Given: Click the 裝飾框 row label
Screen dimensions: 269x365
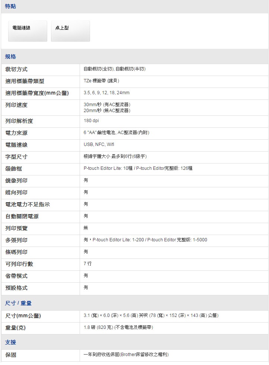Looking at the screenshot, I should coord(13,168).
